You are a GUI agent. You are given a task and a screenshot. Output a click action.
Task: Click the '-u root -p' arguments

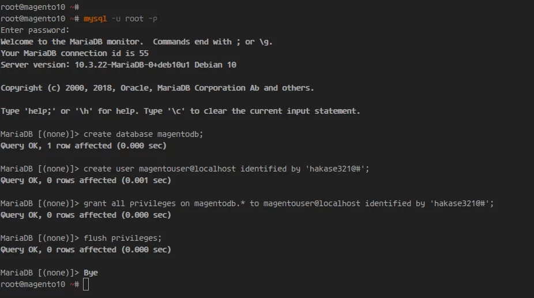click(134, 18)
